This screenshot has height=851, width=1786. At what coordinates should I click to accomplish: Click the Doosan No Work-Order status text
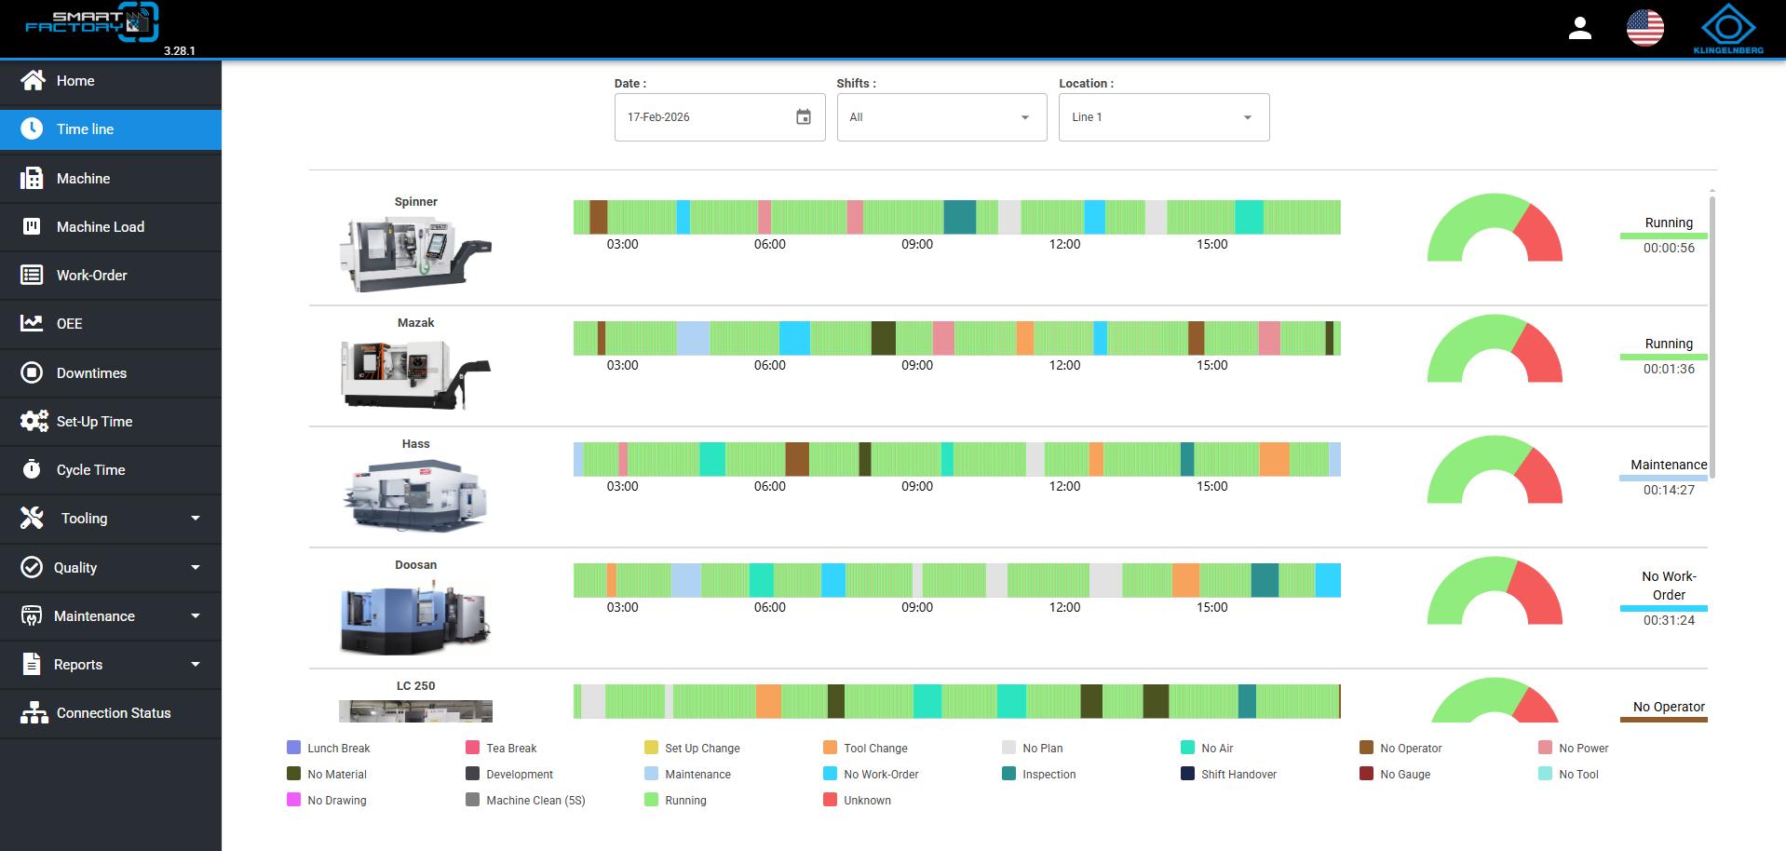tap(1669, 586)
